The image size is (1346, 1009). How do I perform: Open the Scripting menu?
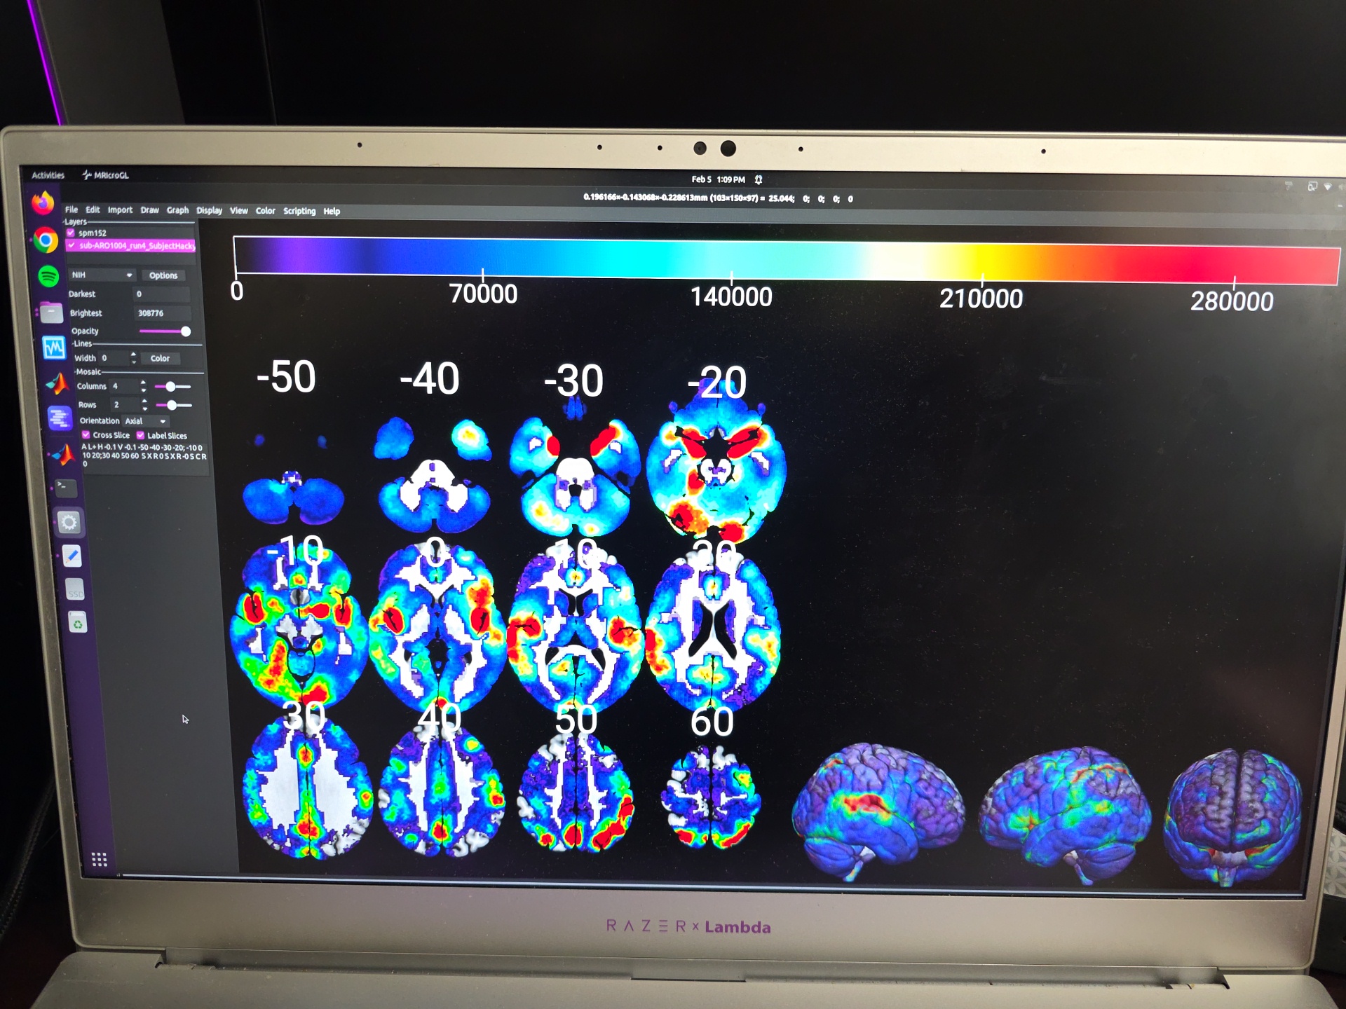pyautogui.click(x=299, y=211)
